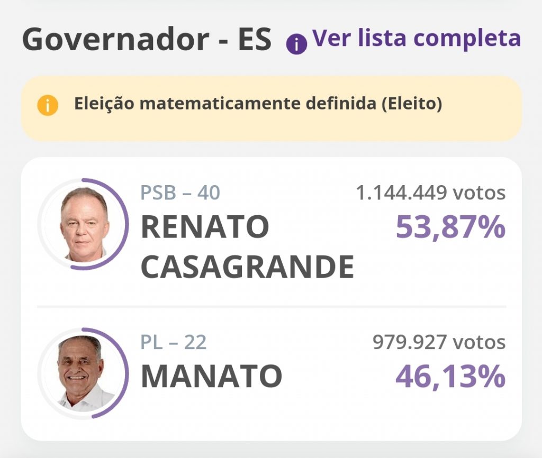Click the PL – 22 party label
The image size is (542, 458).
(x=174, y=342)
